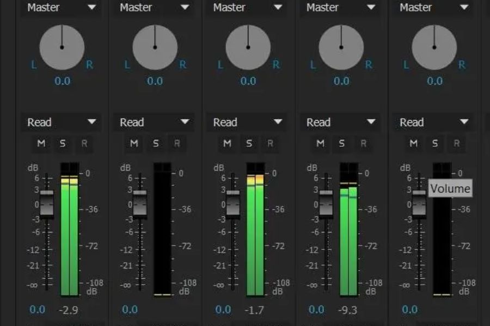Solo the channel reading -1.7 dB

click(x=249, y=143)
